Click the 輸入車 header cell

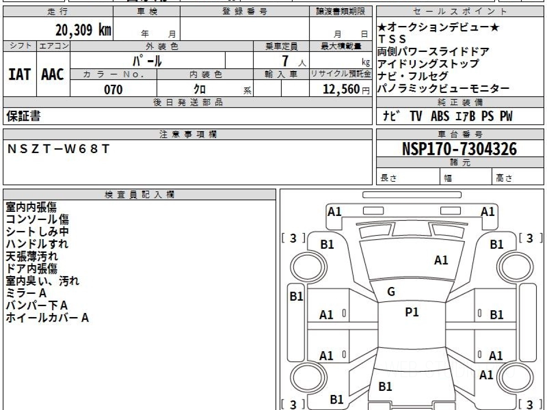281,74
